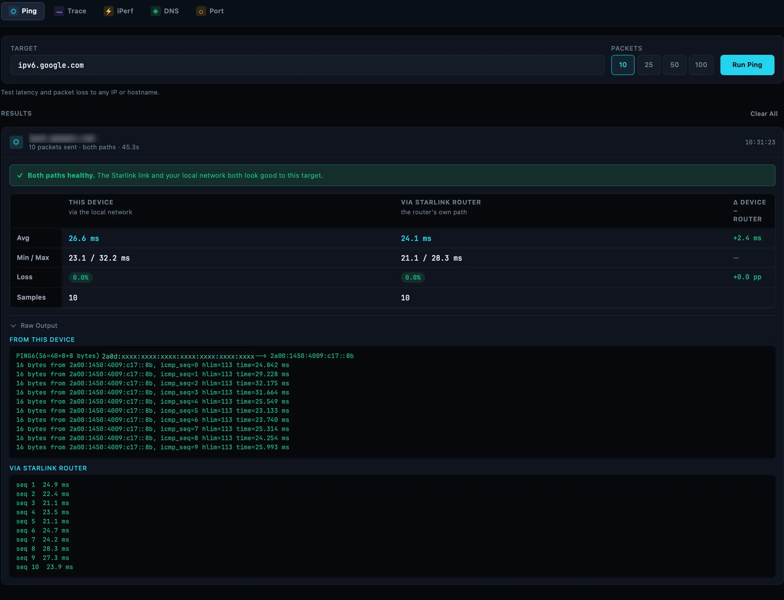Viewport: 784px width, 600px height.
Task: Open the Port tab
Action: pyautogui.click(x=210, y=11)
